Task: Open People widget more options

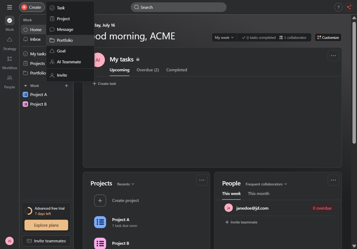Action: (333, 180)
